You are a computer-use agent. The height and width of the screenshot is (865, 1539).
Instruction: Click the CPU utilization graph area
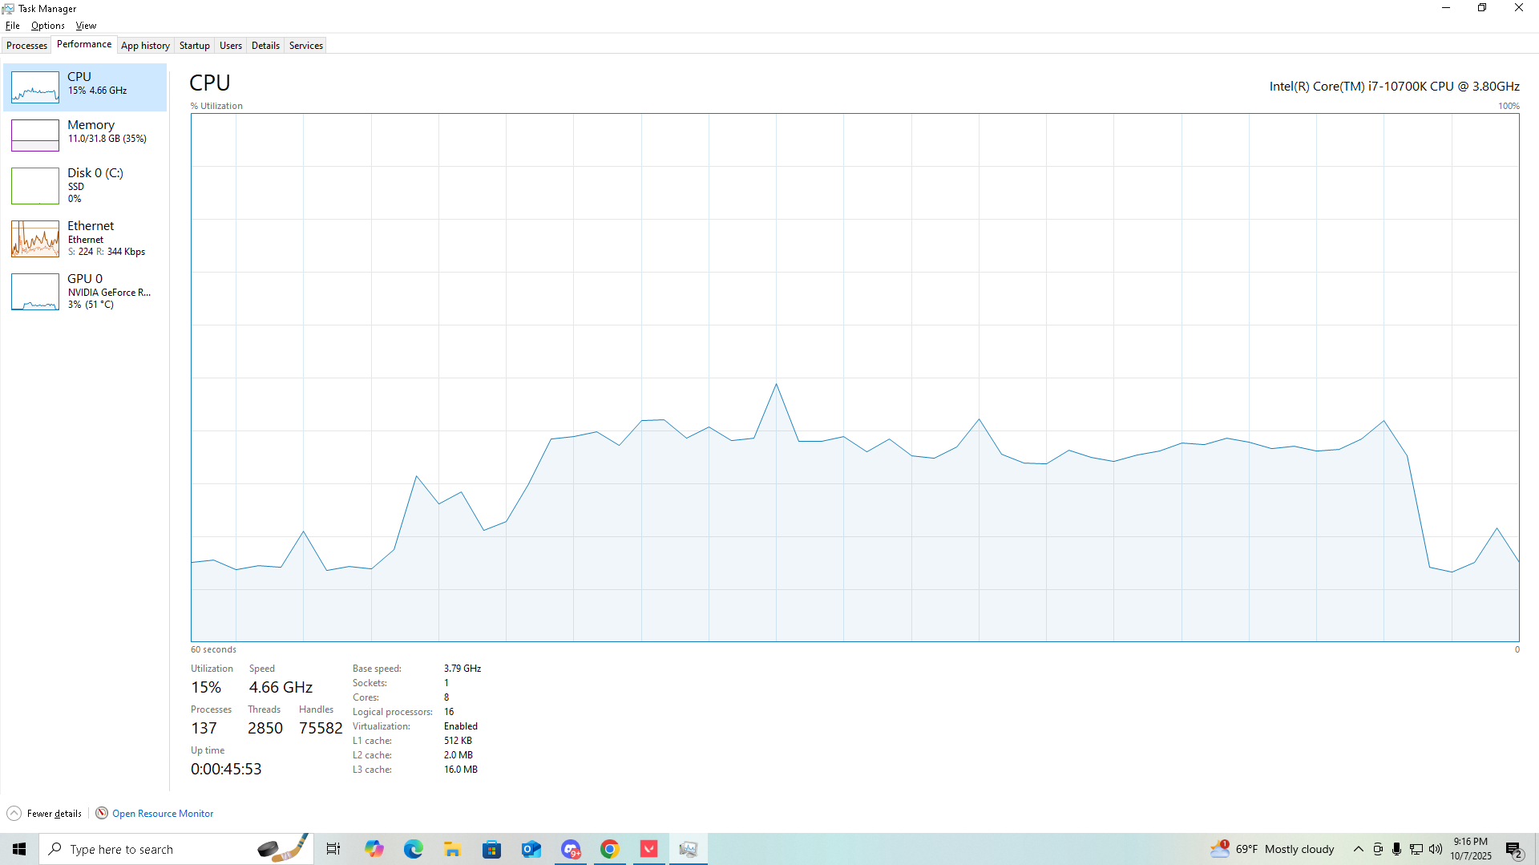854,378
